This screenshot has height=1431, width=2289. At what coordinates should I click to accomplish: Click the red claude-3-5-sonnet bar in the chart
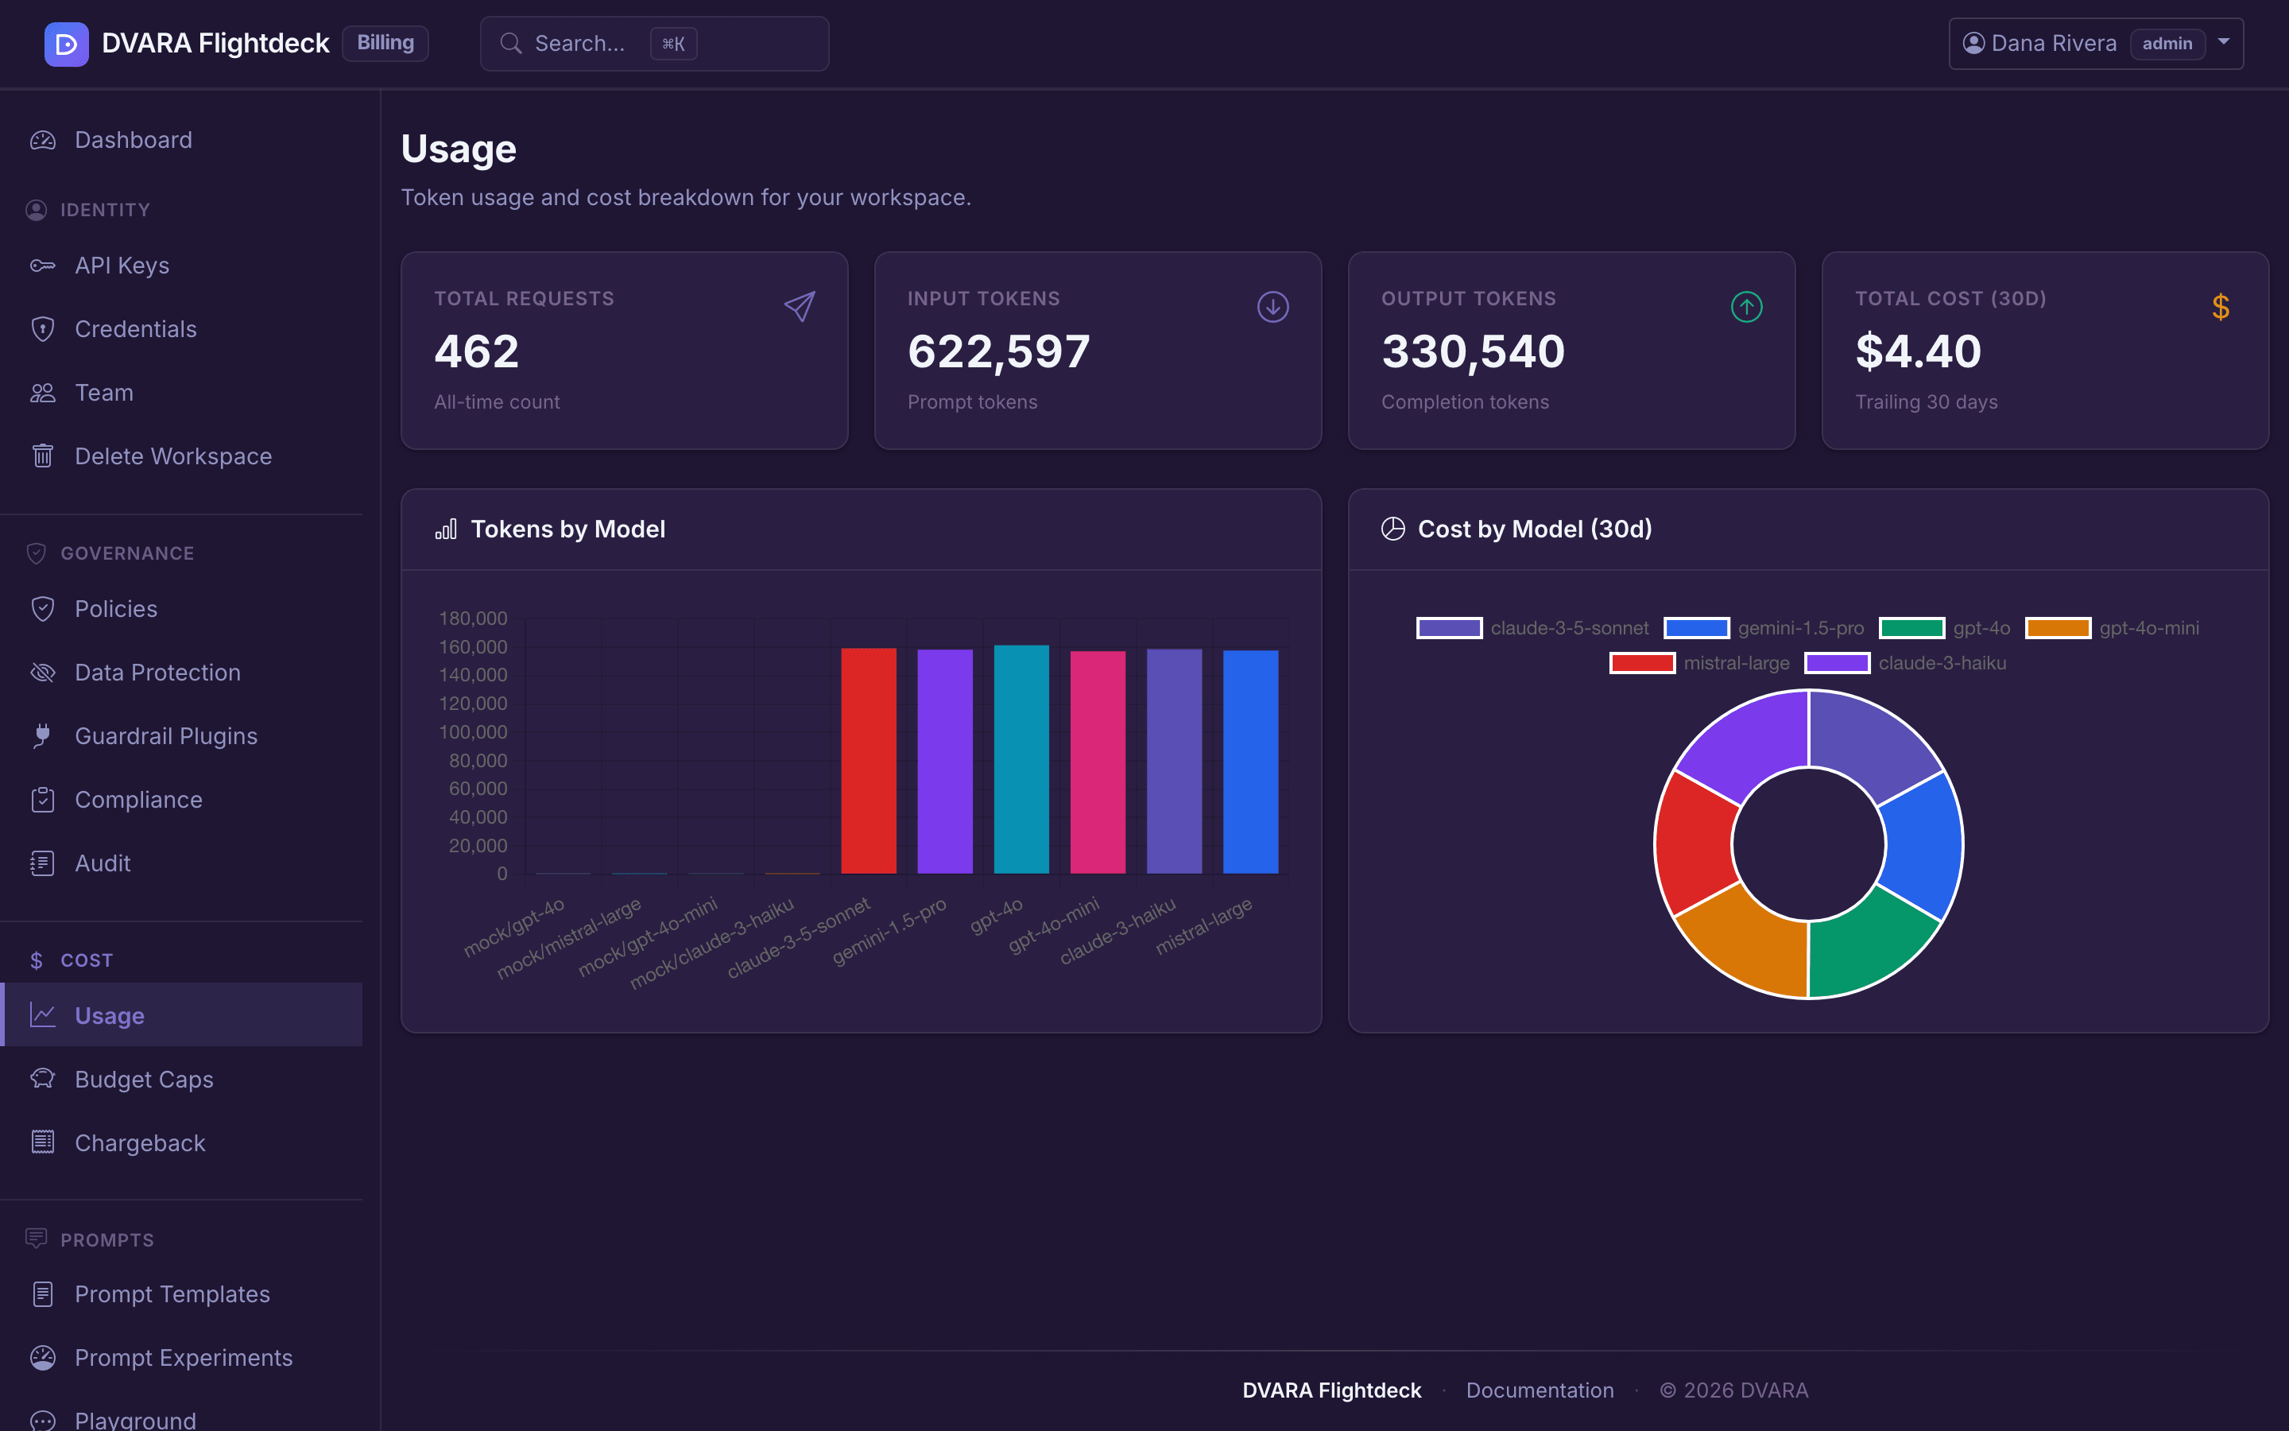(868, 761)
